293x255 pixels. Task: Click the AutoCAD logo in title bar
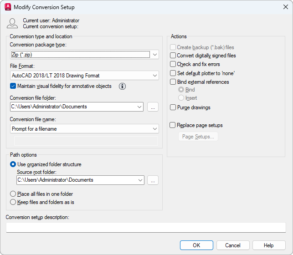tap(7, 7)
